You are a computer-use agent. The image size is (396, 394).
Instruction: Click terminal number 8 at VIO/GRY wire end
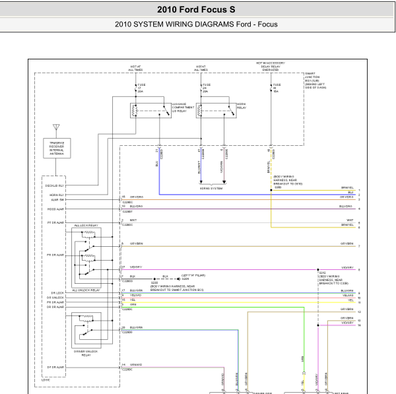(359, 270)
